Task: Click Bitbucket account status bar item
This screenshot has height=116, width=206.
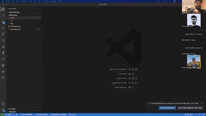Action: coord(58,115)
